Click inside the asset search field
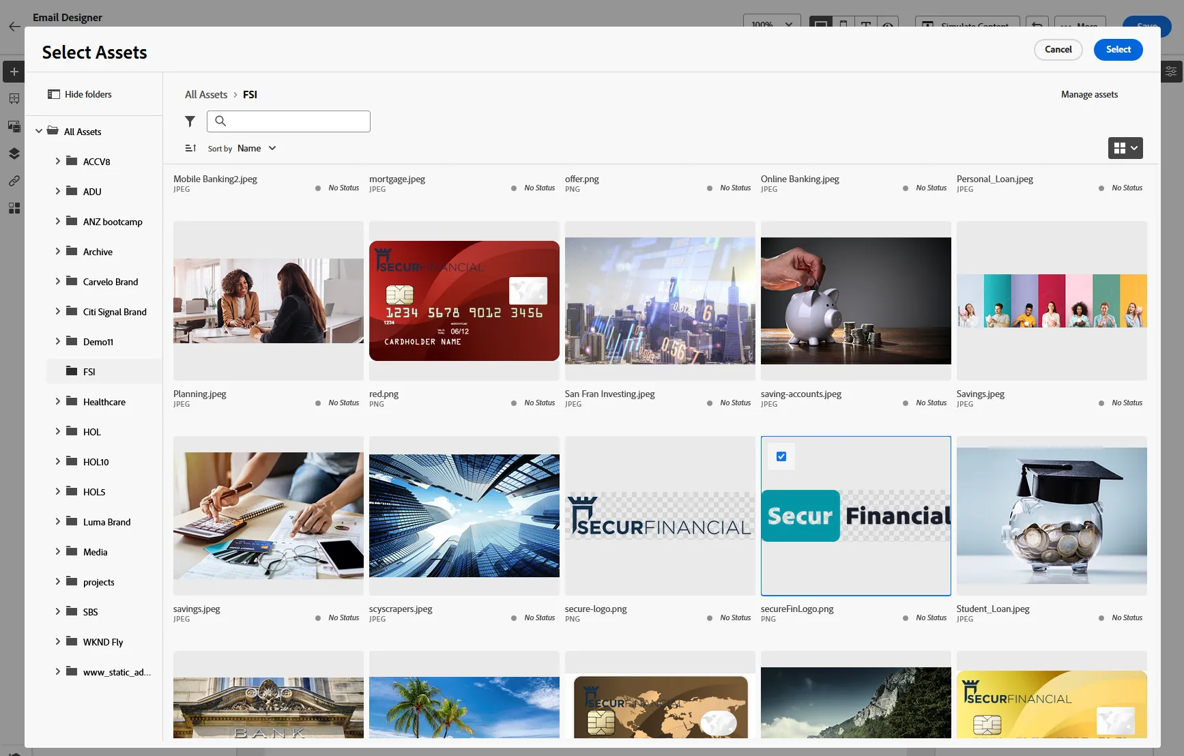The image size is (1184, 756). pos(289,121)
